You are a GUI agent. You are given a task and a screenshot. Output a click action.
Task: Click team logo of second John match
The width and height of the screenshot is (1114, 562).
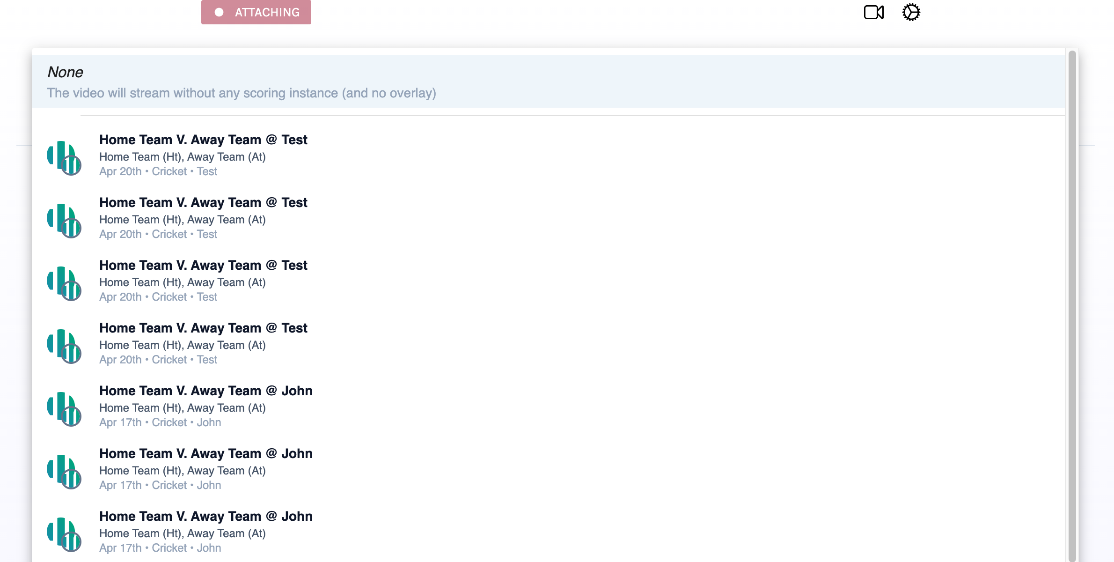[x=64, y=472]
